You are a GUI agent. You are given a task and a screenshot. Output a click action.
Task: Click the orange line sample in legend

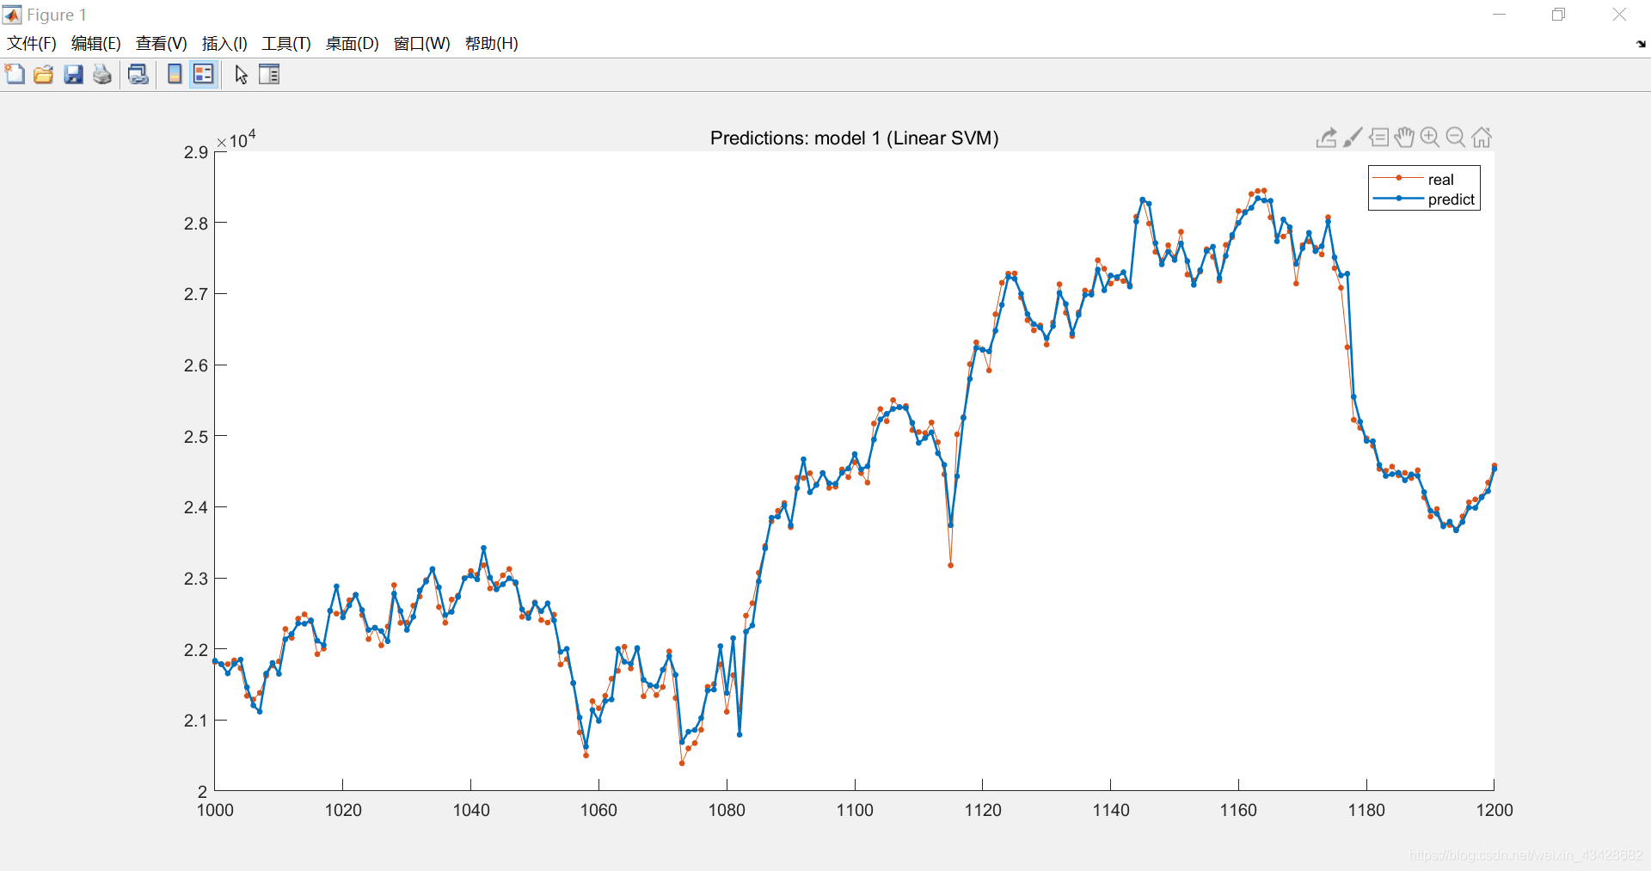pos(1399,178)
